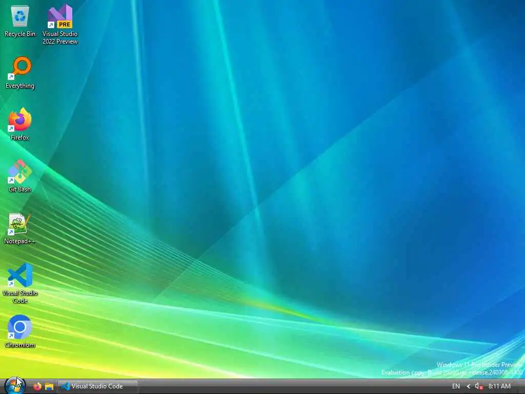Show hidden tray icons arrow

(x=469, y=386)
